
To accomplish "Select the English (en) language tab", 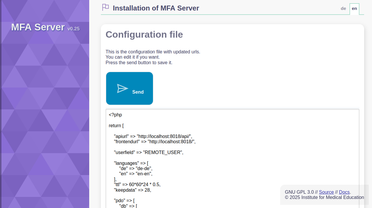I will click(x=354, y=8).
